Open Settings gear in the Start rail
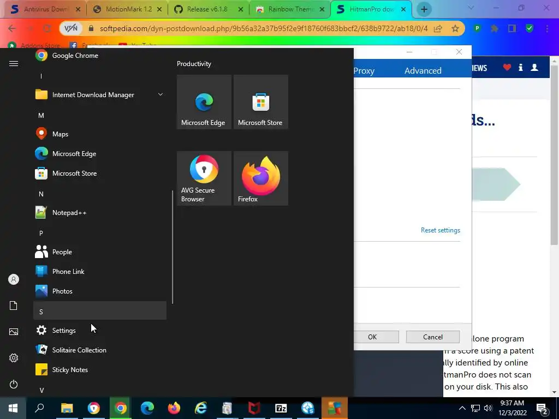 (14, 358)
